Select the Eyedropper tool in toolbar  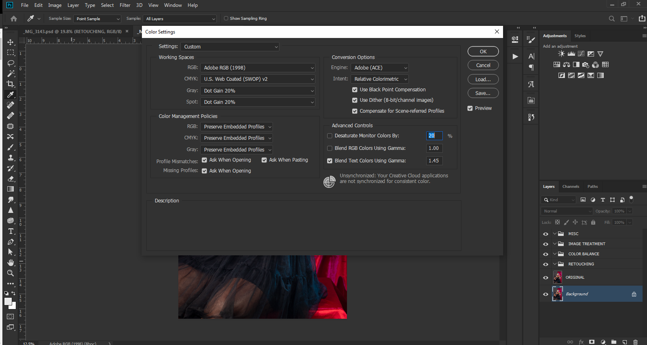coord(11,95)
